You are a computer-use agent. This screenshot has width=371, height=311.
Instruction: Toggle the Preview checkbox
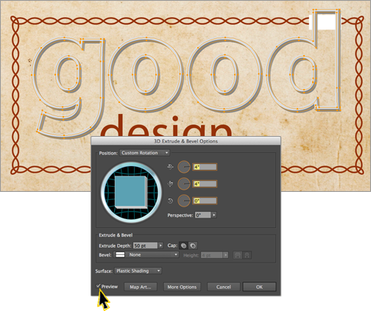point(99,286)
